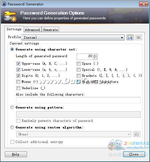Viewport: 150px width, 162px height.
Task: Click the lock icon in the title bar
Action: [x=4, y=4]
